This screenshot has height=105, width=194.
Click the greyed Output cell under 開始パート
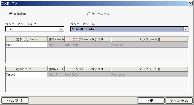56,74
